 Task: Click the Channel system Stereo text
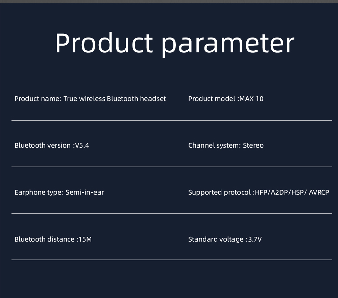pyautogui.click(x=226, y=145)
